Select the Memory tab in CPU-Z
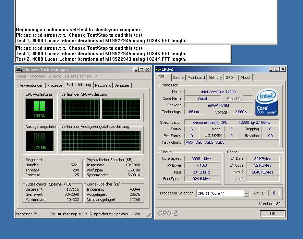 click(215, 77)
